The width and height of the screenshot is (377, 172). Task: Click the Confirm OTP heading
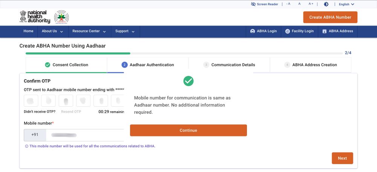point(37,81)
